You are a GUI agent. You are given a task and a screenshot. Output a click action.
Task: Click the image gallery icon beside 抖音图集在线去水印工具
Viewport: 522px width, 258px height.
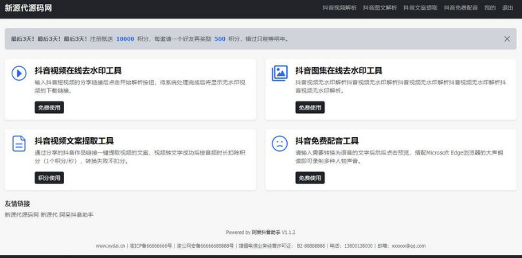coord(280,73)
